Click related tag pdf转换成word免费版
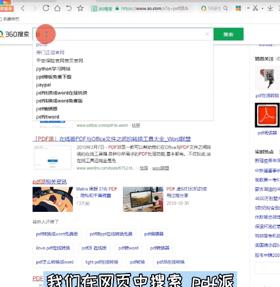Viewport: 280px width, 287px height. [x=57, y=234]
